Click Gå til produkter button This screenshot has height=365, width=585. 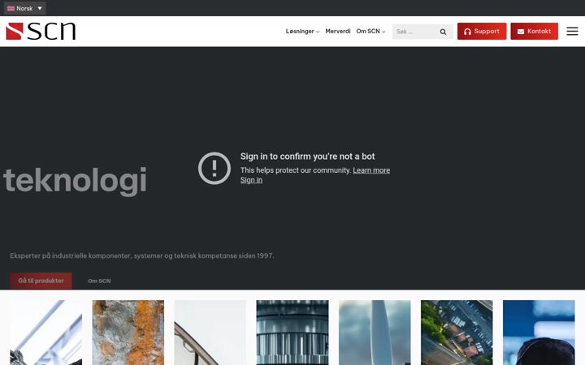[41, 281]
